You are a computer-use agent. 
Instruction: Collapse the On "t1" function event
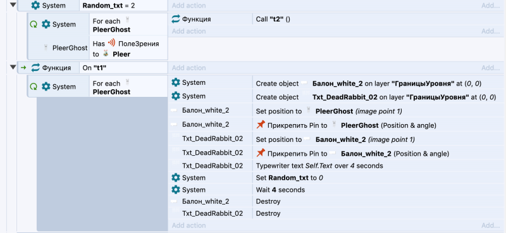pyautogui.click(x=13, y=68)
